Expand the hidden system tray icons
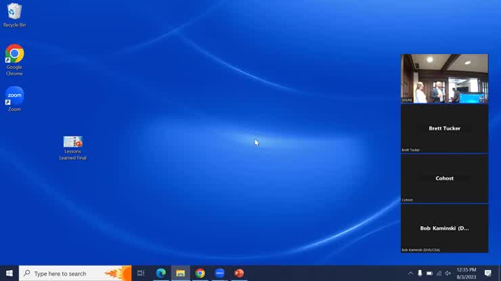The width and height of the screenshot is (501, 281). [410, 273]
